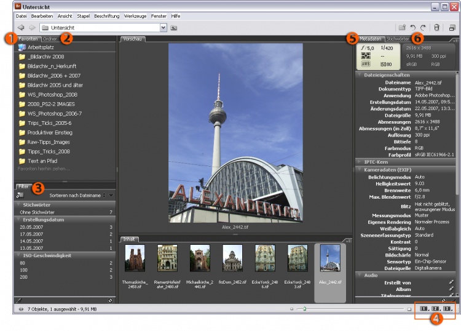
Task: Select the Thomaskirche thumbnail
Action: 134,258
